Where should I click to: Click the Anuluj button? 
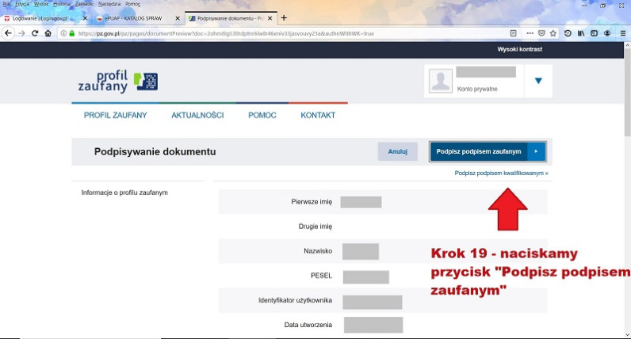click(x=397, y=151)
